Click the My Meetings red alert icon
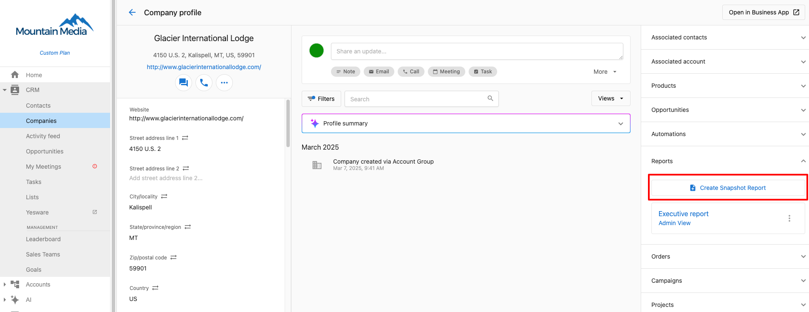 point(95,166)
